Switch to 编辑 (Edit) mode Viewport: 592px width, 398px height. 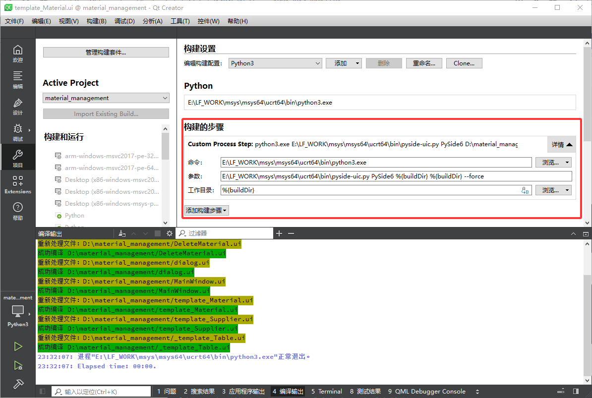(18, 80)
